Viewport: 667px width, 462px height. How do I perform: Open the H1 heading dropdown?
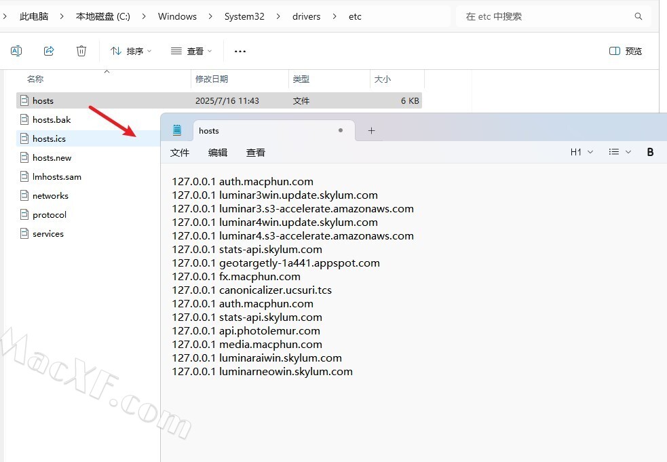click(x=582, y=152)
